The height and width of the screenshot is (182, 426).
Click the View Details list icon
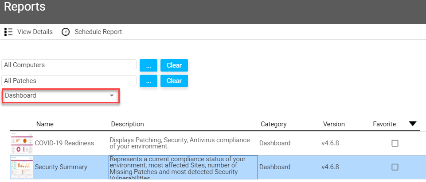coord(8,32)
